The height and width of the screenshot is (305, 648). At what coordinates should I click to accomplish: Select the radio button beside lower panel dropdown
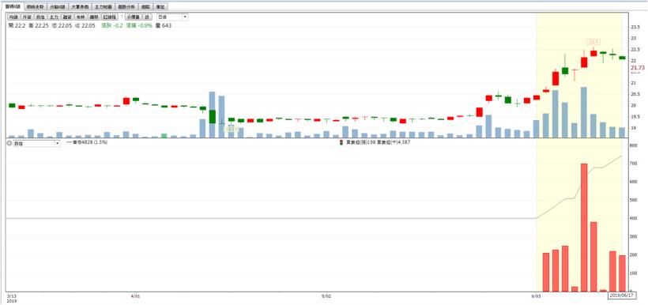tap(9, 143)
